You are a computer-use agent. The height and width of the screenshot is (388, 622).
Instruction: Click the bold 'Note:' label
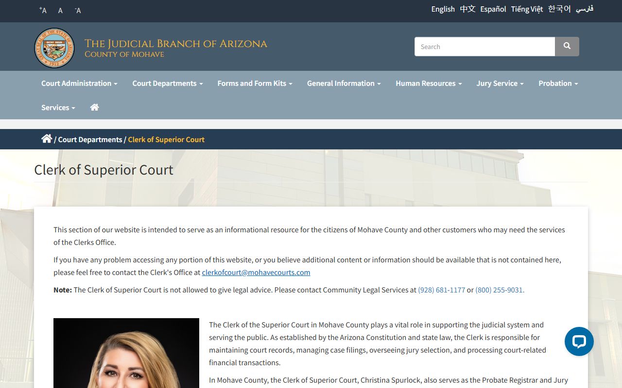[x=63, y=290]
